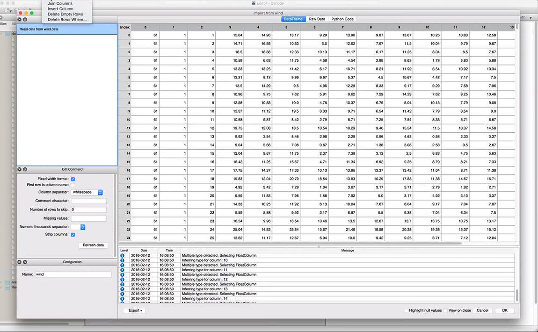Screen dimensions: 538x332
Task: Open the Python Code tab
Action: click(342, 19)
